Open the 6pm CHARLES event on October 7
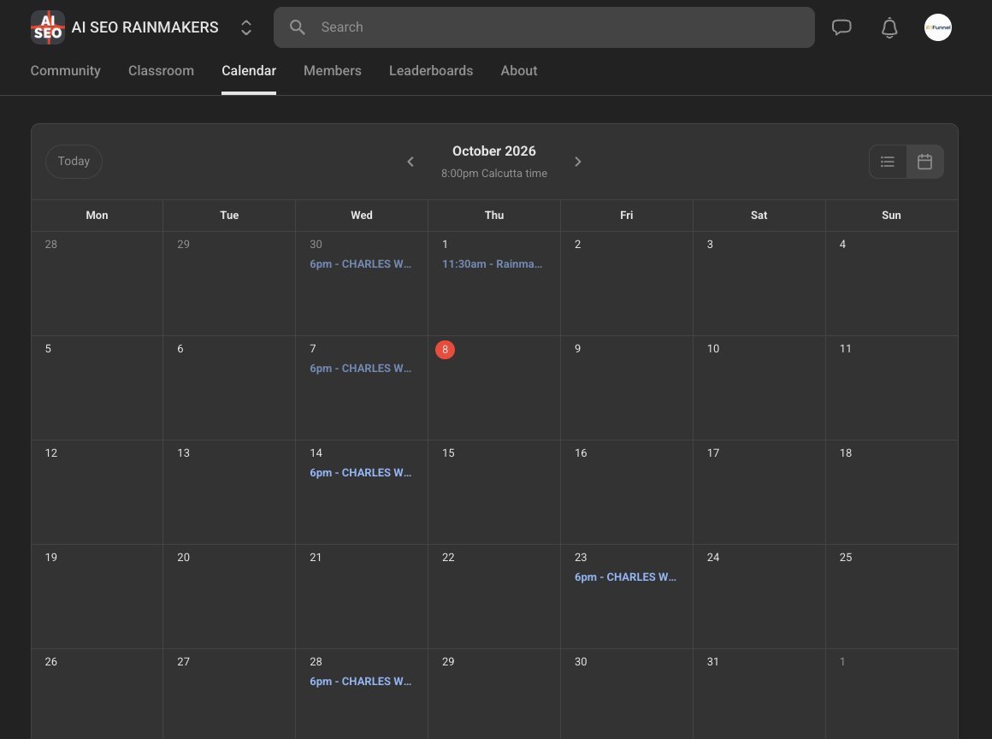 tap(361, 369)
